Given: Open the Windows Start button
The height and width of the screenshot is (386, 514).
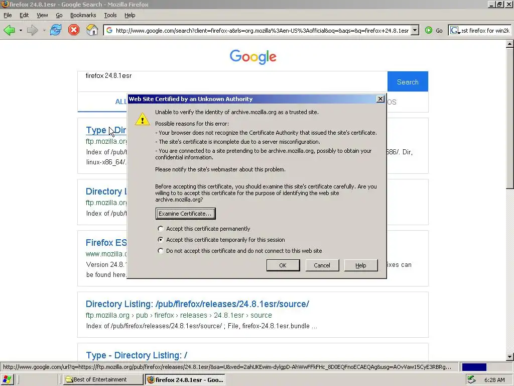Looking at the screenshot, I should 7,379.
